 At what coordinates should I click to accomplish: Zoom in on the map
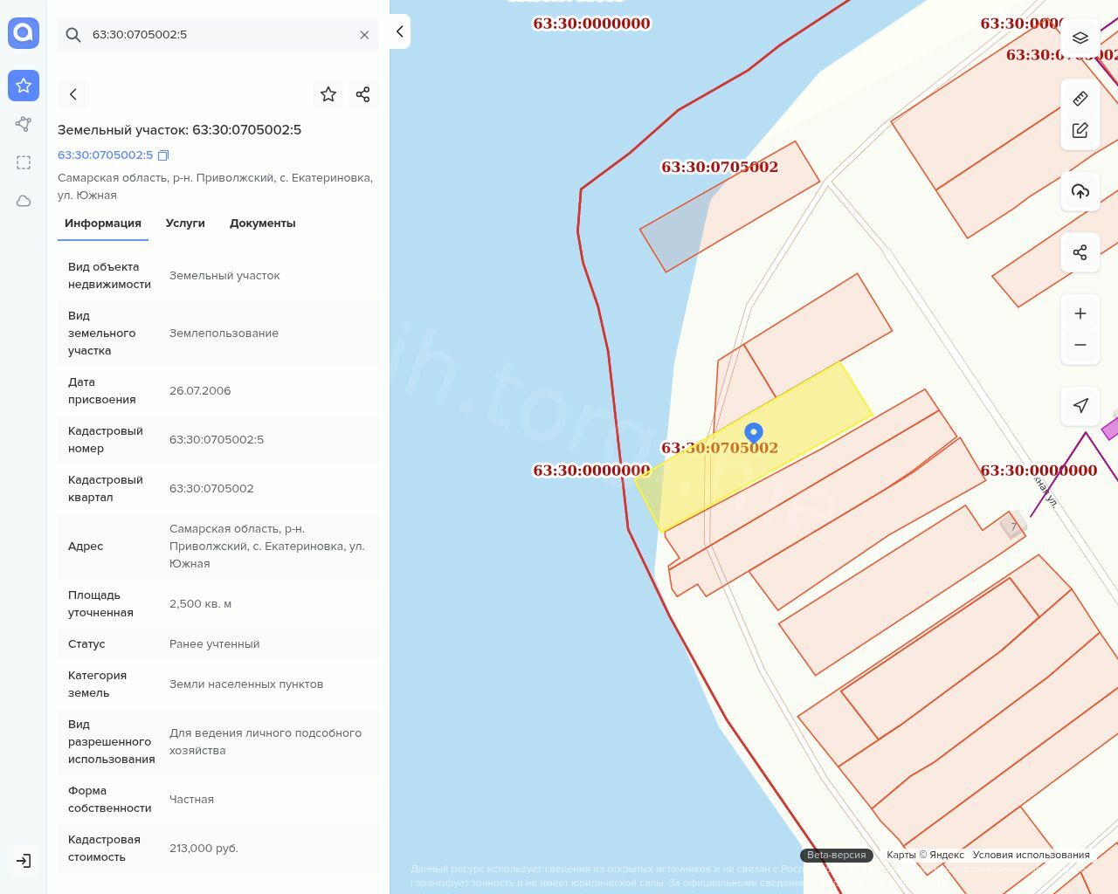(1080, 313)
